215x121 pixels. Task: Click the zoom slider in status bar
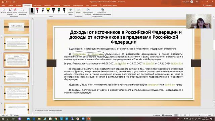coord(200,115)
